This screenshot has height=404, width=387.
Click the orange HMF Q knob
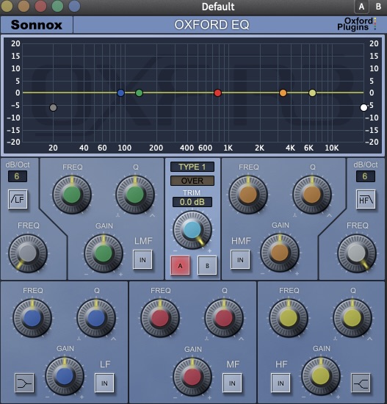click(x=312, y=195)
